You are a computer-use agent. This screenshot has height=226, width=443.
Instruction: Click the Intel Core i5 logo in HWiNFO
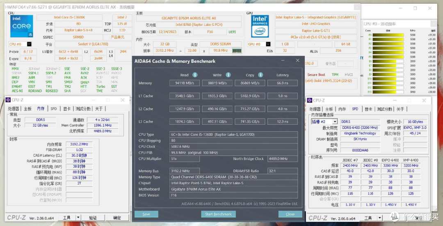(x=22, y=26)
